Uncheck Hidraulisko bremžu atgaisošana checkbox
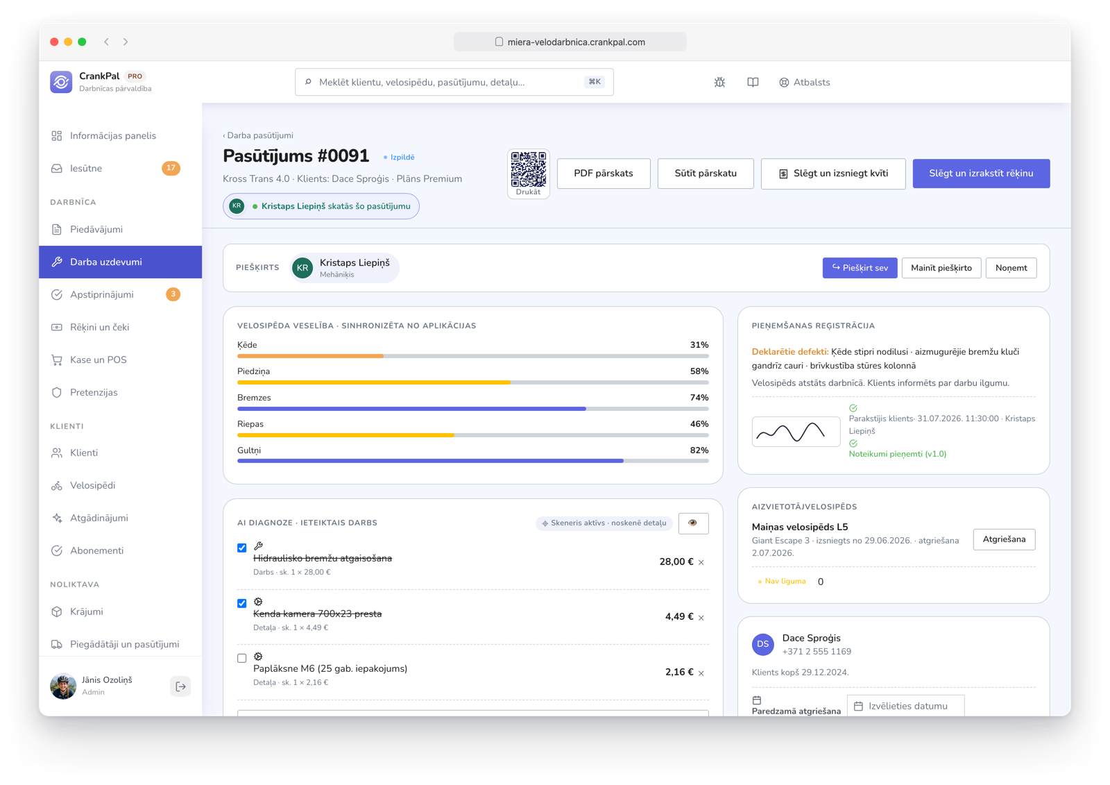The image size is (1110, 785). click(241, 548)
